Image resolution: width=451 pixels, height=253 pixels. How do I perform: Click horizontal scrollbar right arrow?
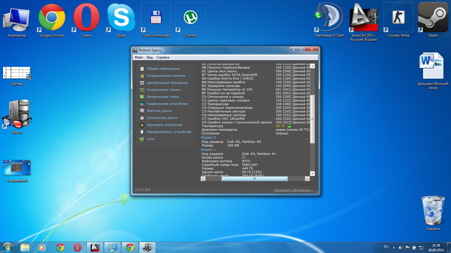307,179
